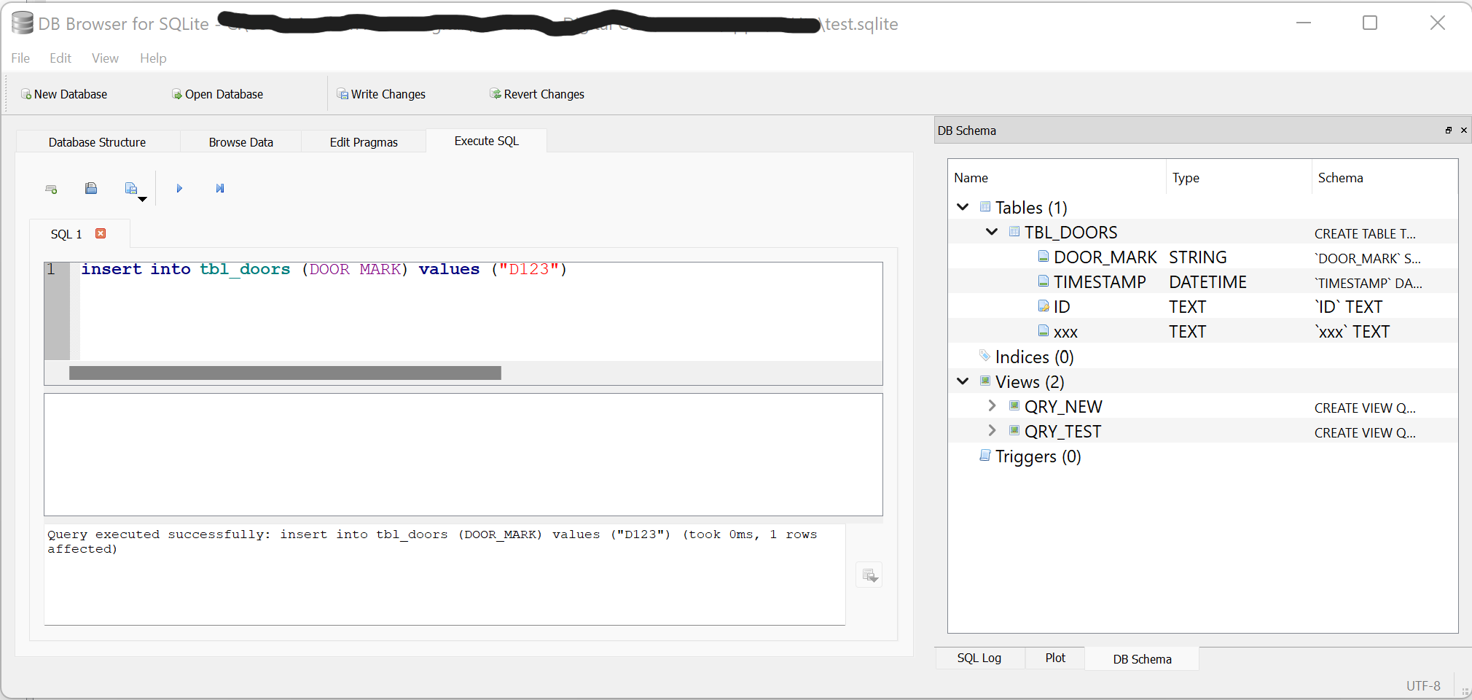Viewport: 1472px width, 700px height.
Task: Expand the QRY_NEW view
Action: tap(992, 405)
